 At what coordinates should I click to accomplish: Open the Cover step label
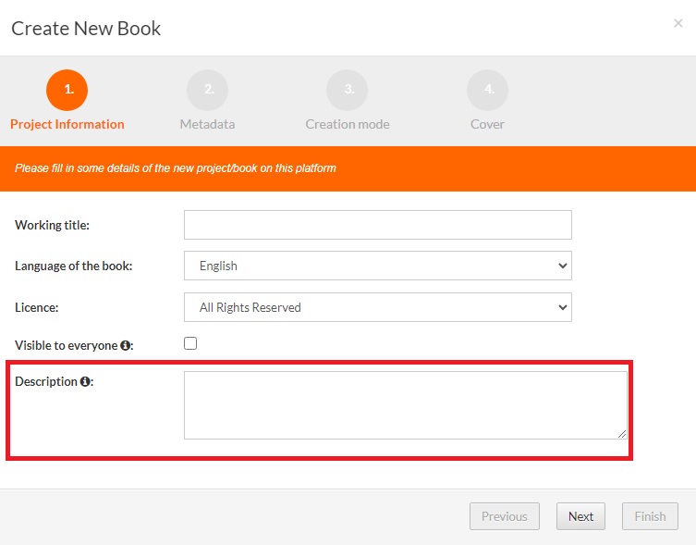(487, 124)
